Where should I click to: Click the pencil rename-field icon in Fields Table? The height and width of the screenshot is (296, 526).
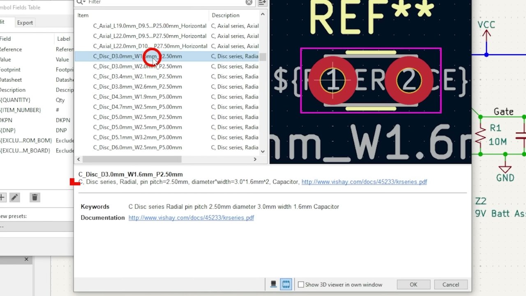point(14,198)
